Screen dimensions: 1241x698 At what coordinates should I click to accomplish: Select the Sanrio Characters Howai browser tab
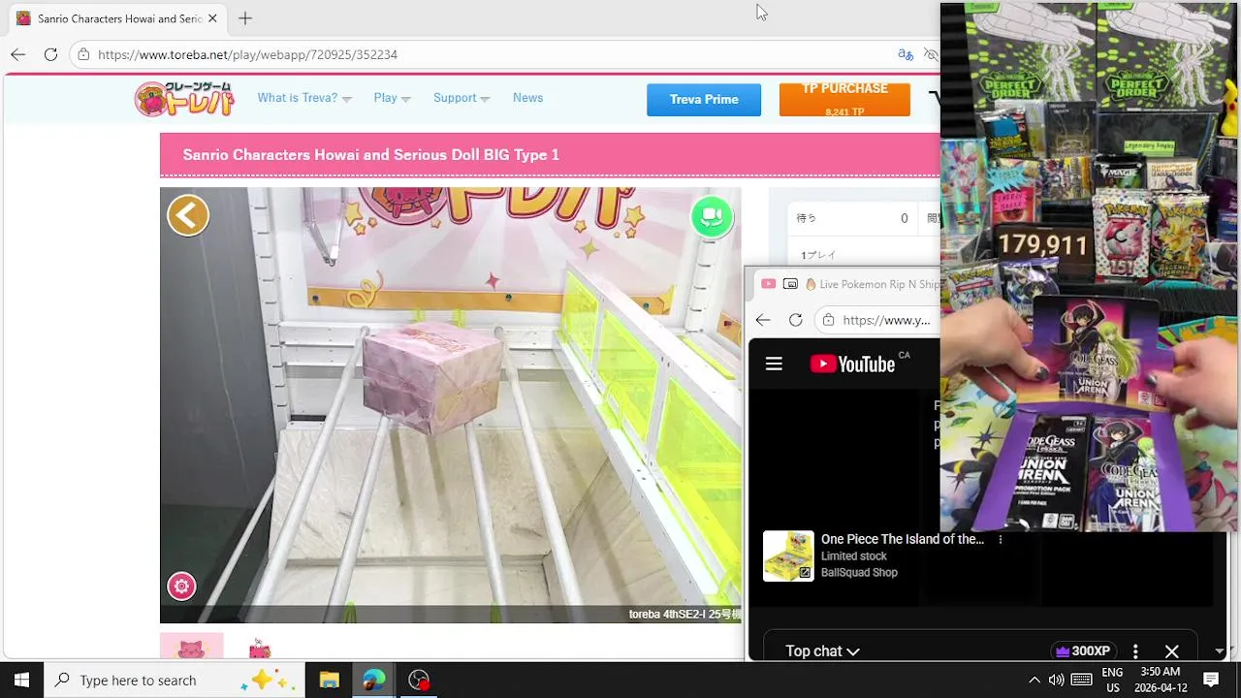coord(117,18)
